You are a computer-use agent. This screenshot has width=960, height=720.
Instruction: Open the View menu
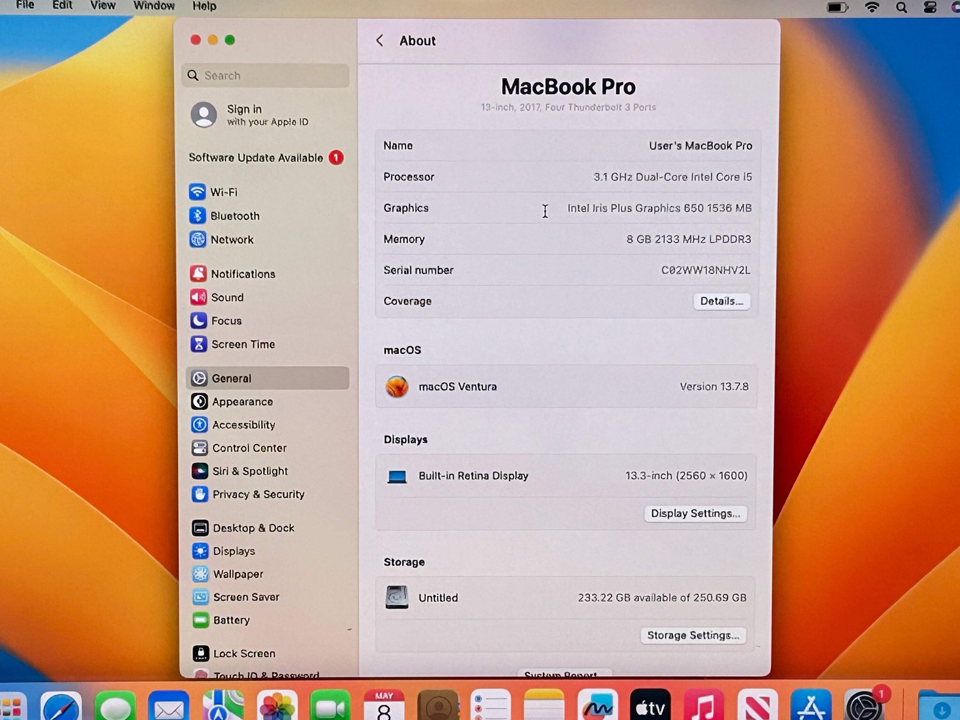click(103, 5)
